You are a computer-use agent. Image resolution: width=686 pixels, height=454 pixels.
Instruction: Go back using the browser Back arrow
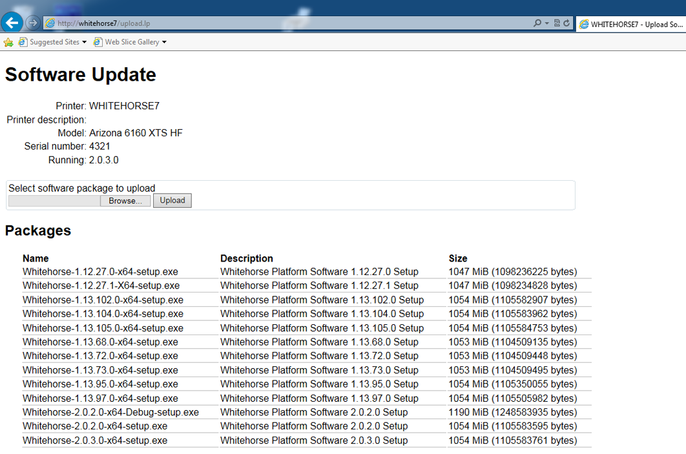tap(12, 23)
